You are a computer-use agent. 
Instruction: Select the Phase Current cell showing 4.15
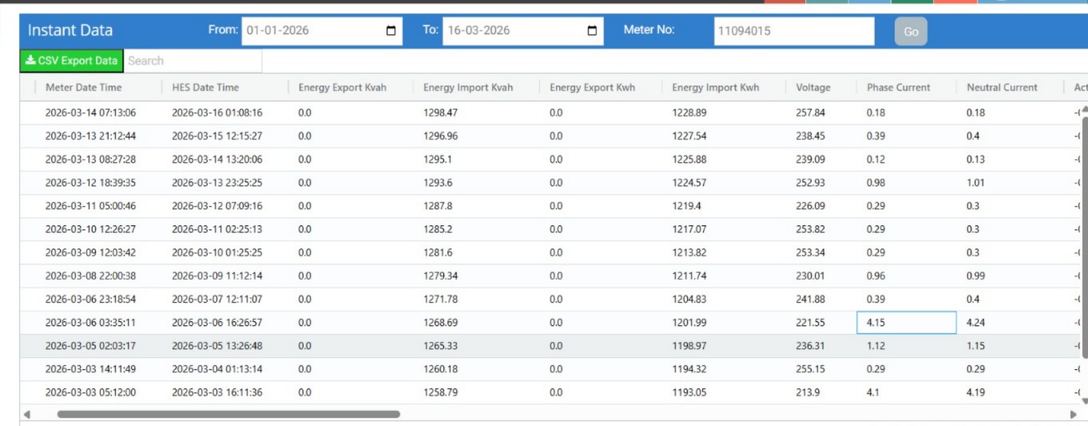click(x=906, y=323)
